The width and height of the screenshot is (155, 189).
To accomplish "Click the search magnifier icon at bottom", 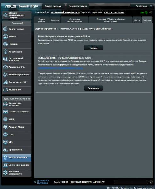I will (151, 182).
